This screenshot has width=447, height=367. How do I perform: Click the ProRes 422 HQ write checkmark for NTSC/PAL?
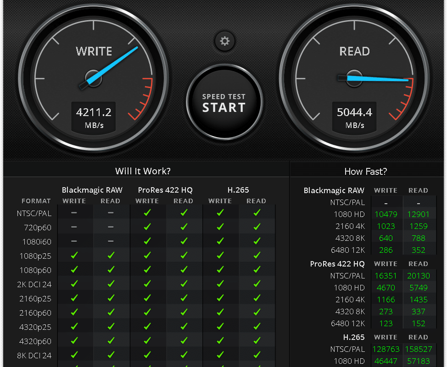coord(147,212)
